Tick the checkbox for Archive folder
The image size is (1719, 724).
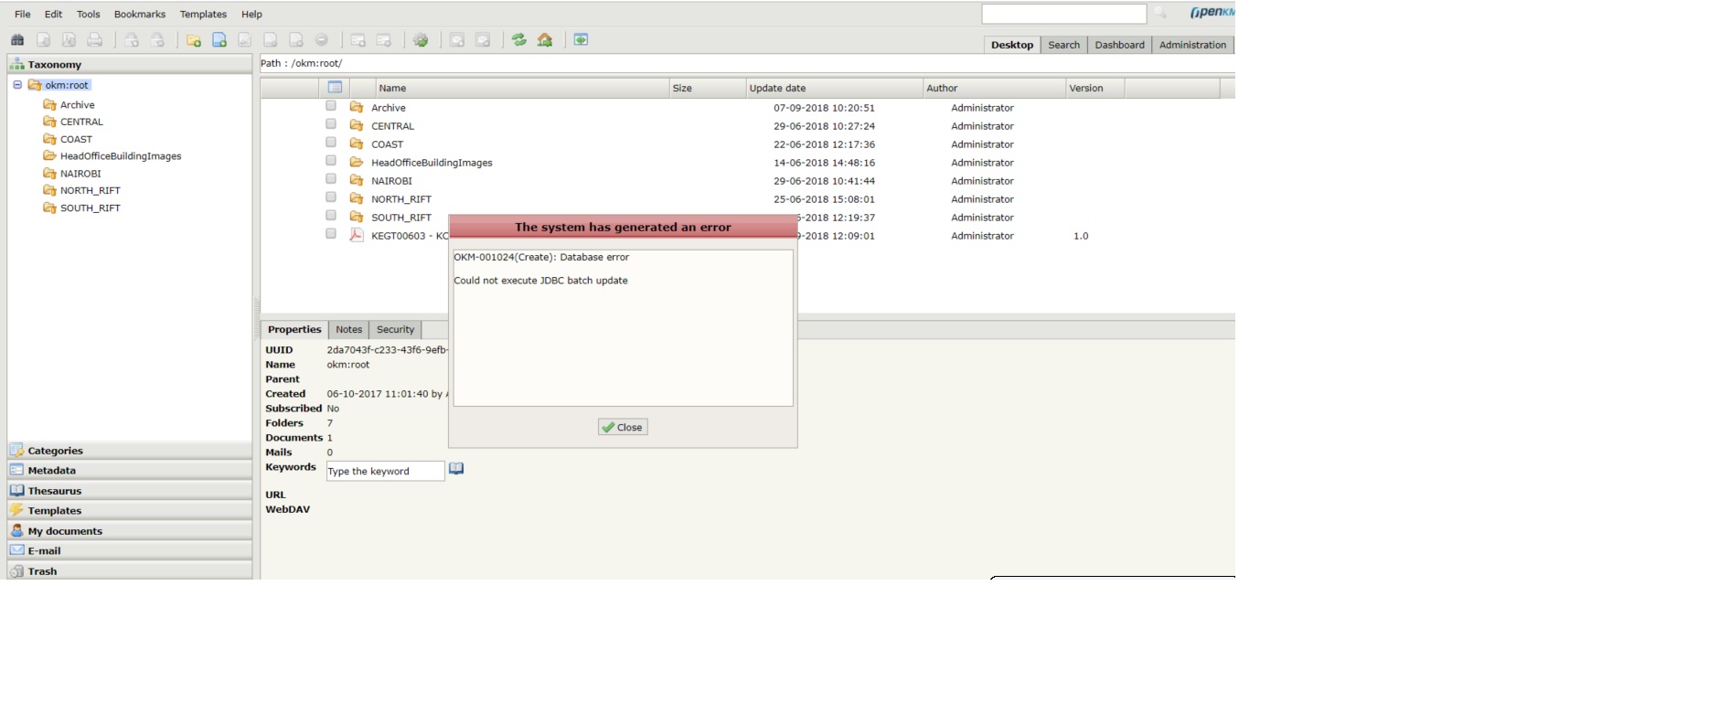[x=331, y=106]
